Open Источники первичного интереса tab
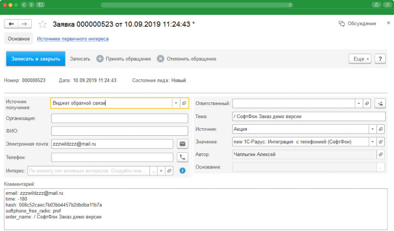Image resolution: width=394 pixels, height=231 pixels. pyautogui.click(x=72, y=39)
